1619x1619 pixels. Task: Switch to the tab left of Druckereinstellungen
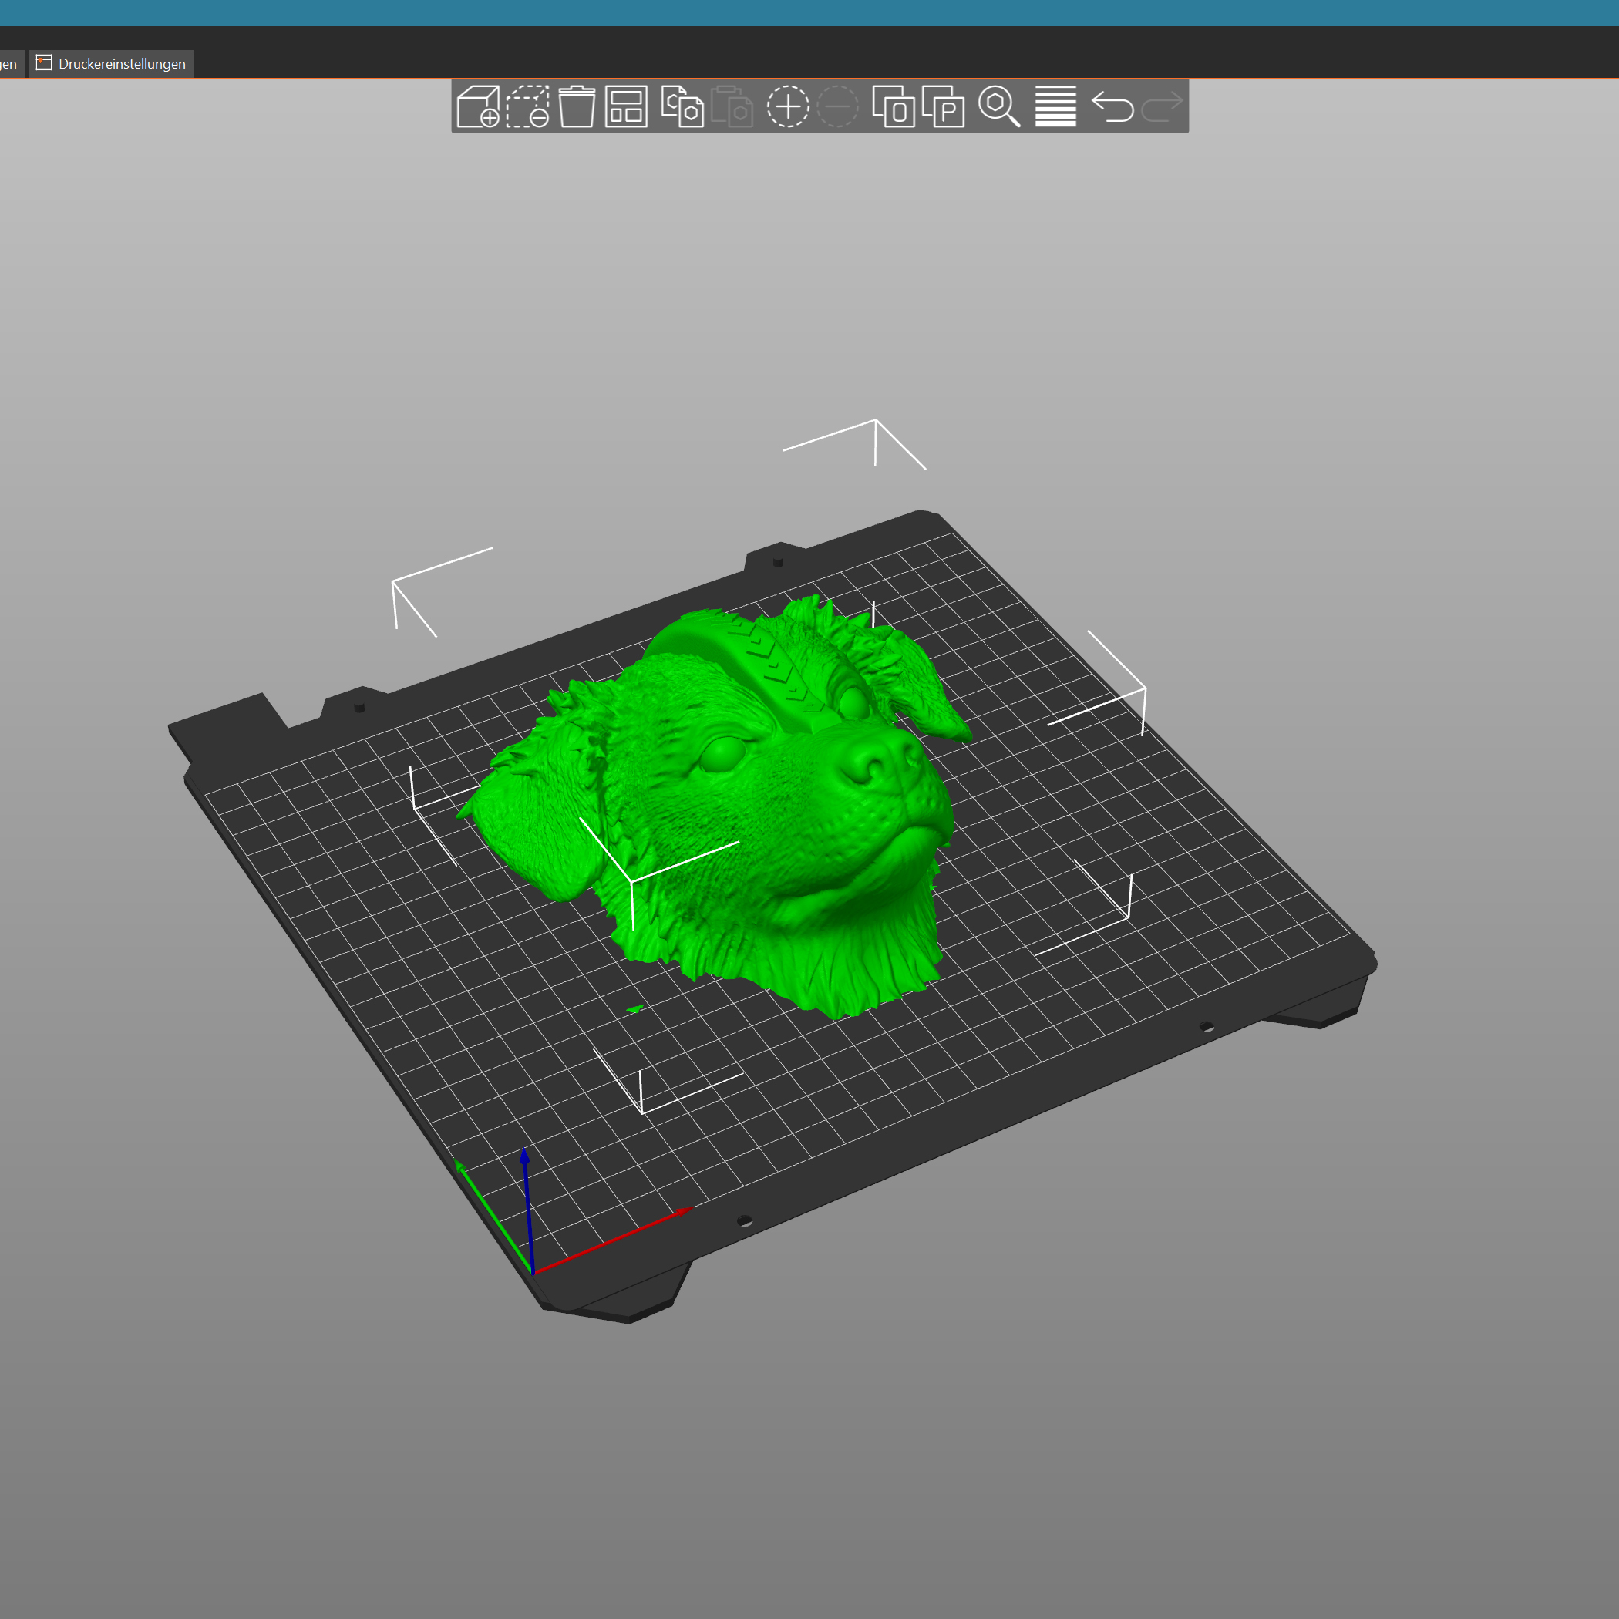(8, 64)
